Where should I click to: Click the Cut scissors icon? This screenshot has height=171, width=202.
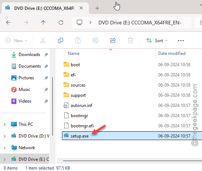pyautogui.click(x=43, y=40)
